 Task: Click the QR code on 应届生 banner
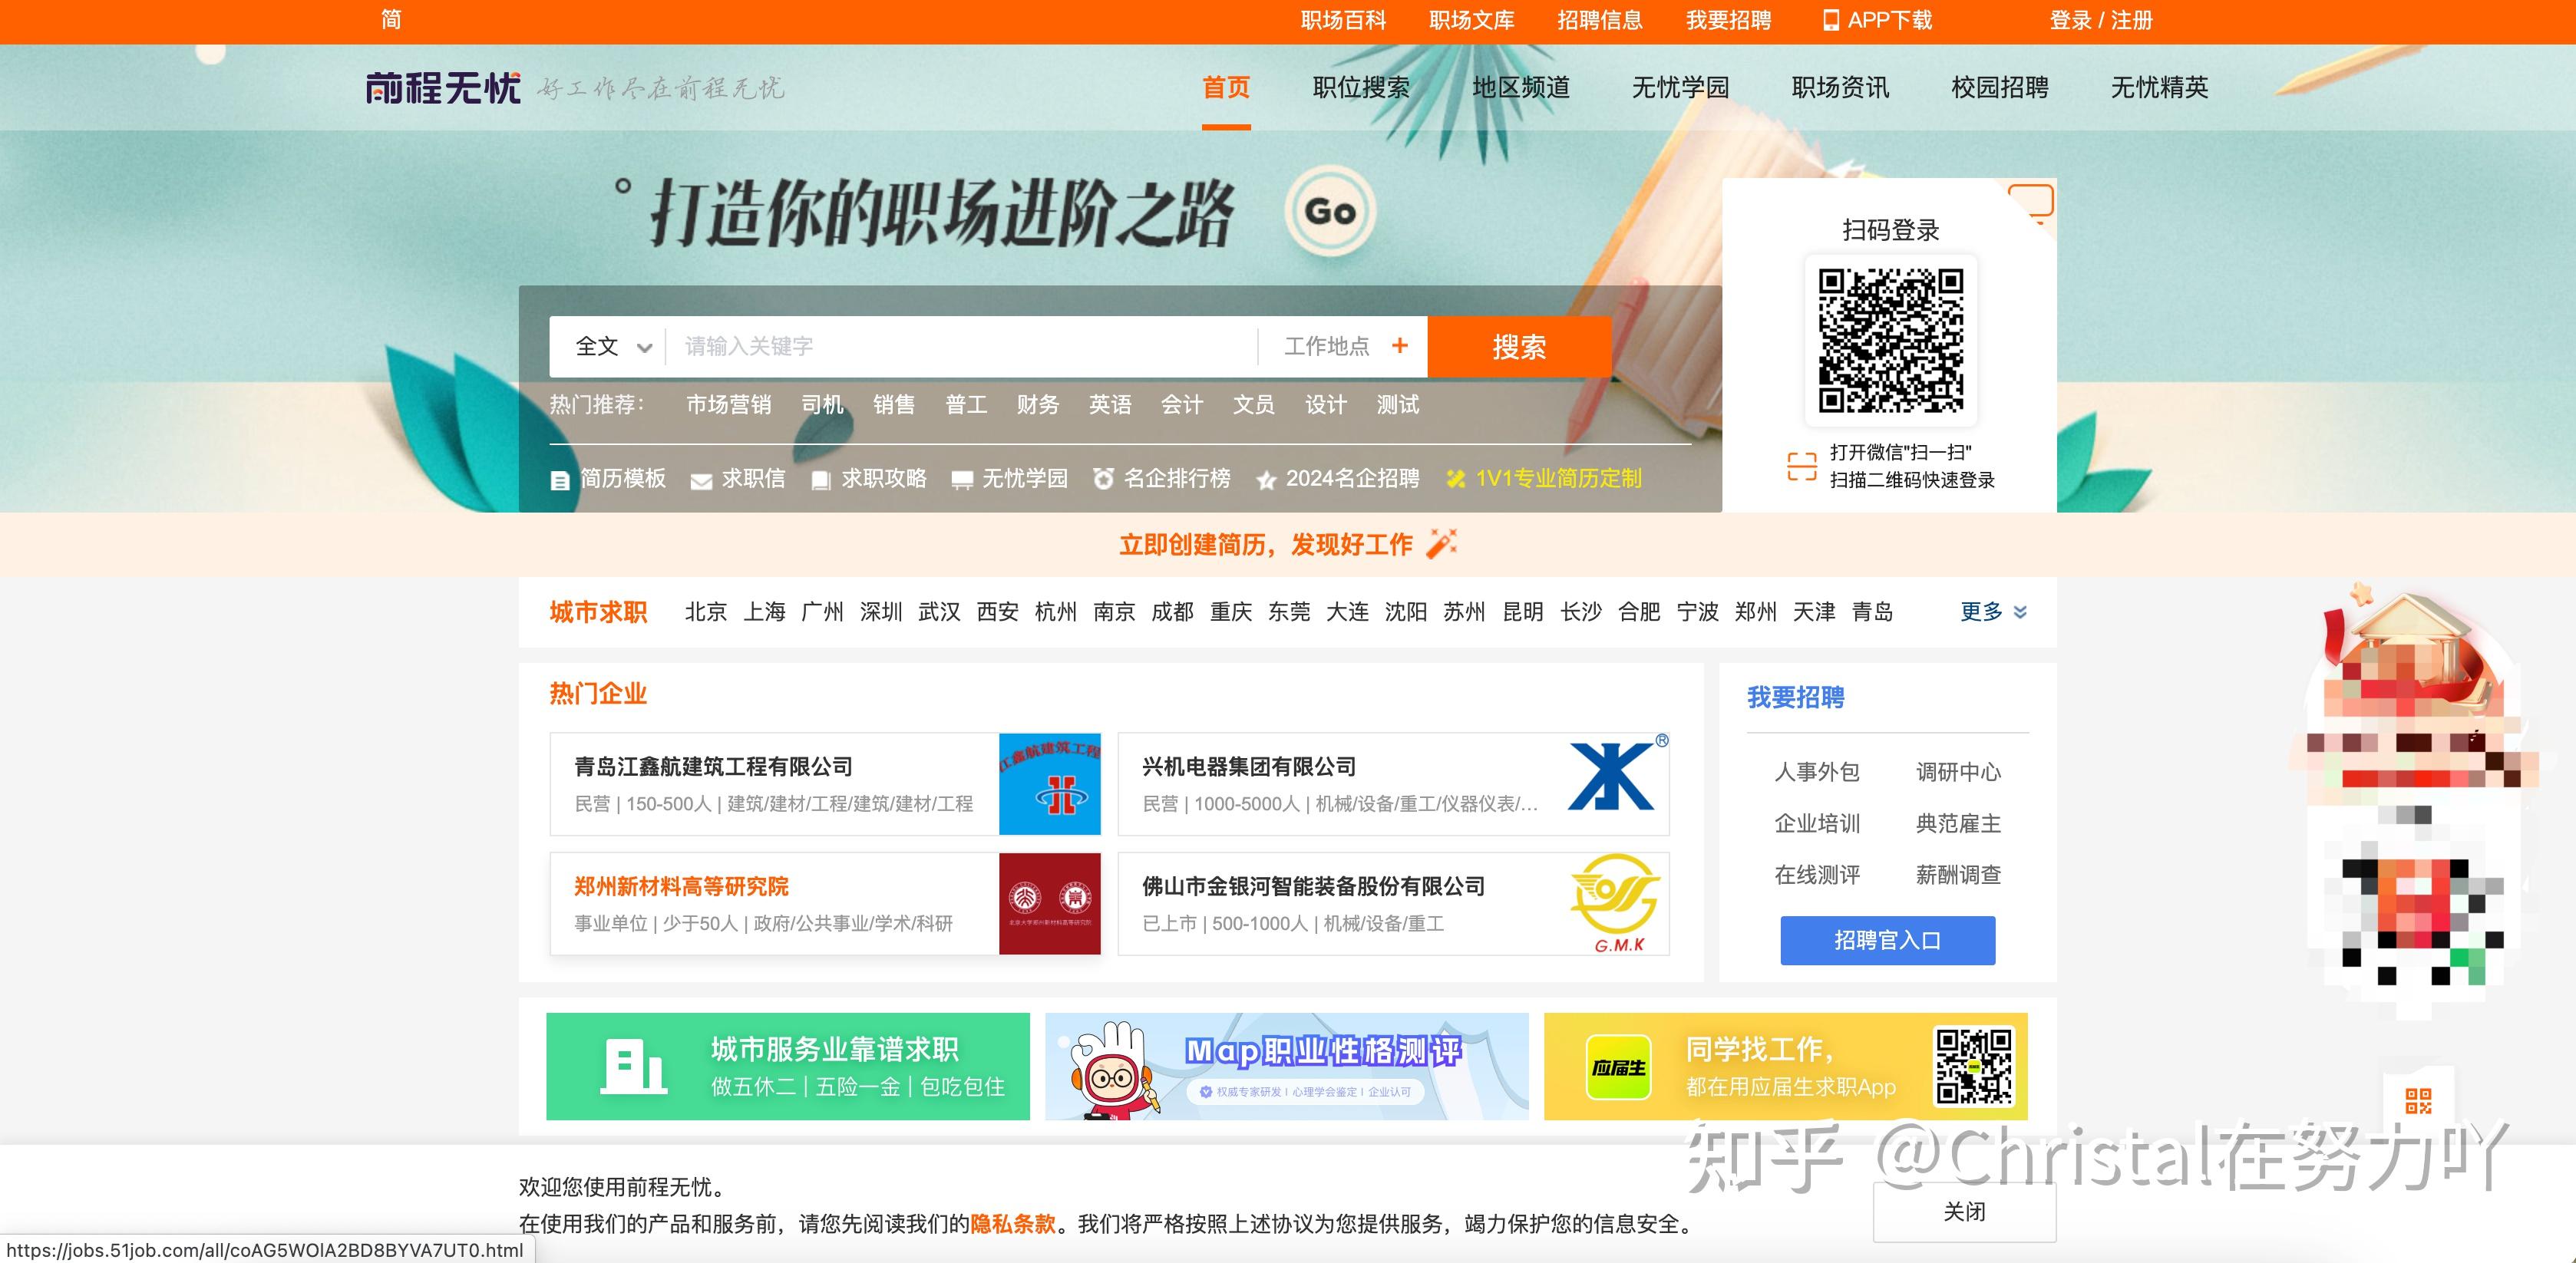1974,1066
